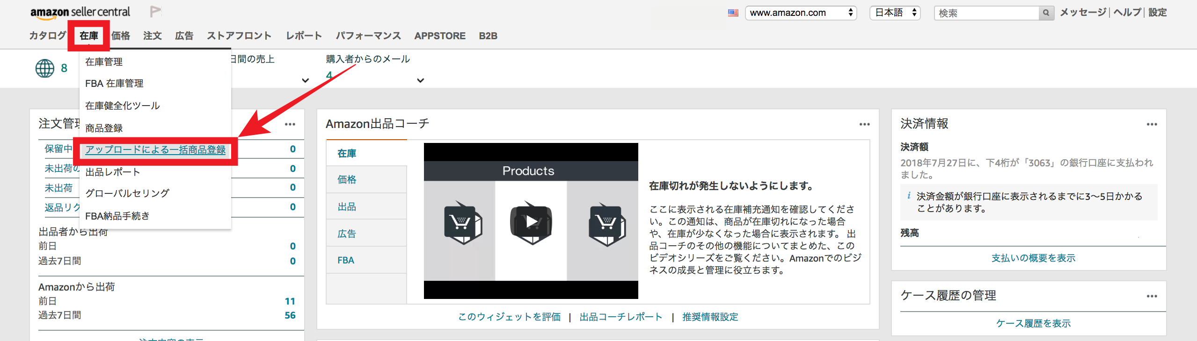Click the 支払いの概要を表示 link
Screen dimensions: 1197x341
[1033, 258]
